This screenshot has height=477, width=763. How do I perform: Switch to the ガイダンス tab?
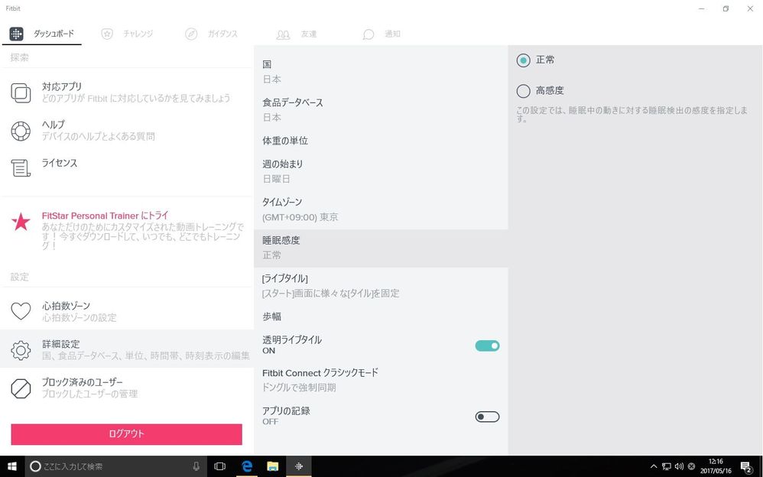(222, 34)
